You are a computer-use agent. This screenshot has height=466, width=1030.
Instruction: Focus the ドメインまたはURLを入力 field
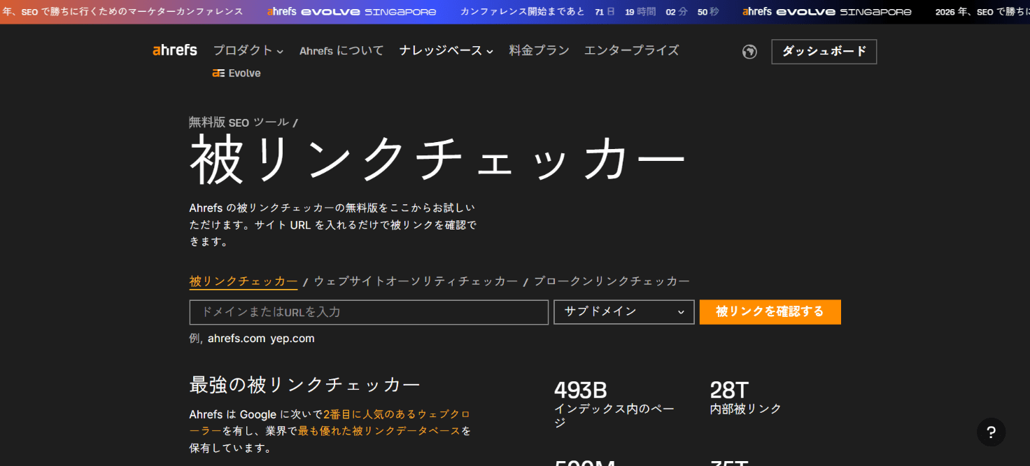pyautogui.click(x=369, y=312)
